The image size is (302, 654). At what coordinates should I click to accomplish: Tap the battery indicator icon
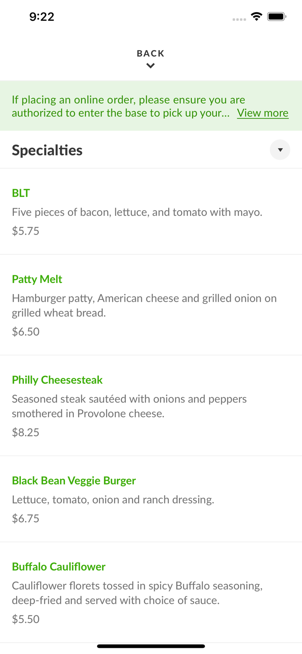tap(276, 16)
